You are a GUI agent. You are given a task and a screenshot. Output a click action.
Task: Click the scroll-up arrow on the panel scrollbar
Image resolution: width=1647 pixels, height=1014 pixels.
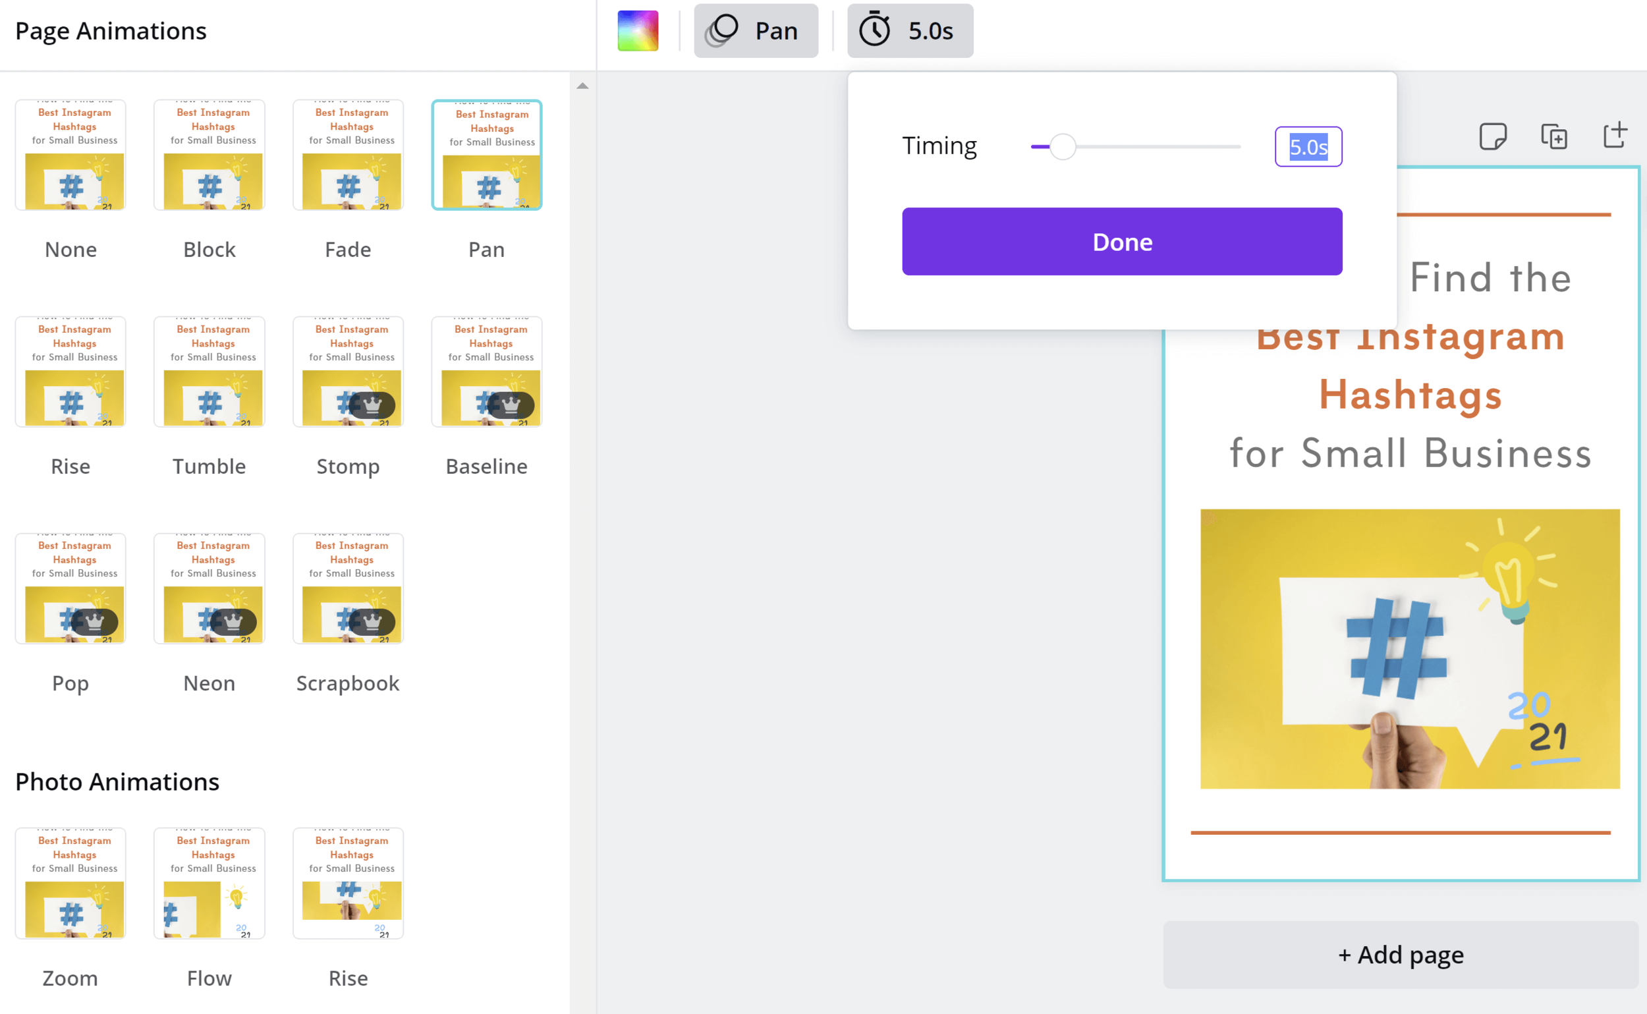point(583,85)
